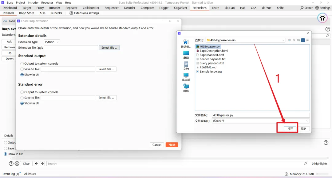Viewport: 332px width, 178px height.
Task: Open the Logger tab
Action: (164, 8)
